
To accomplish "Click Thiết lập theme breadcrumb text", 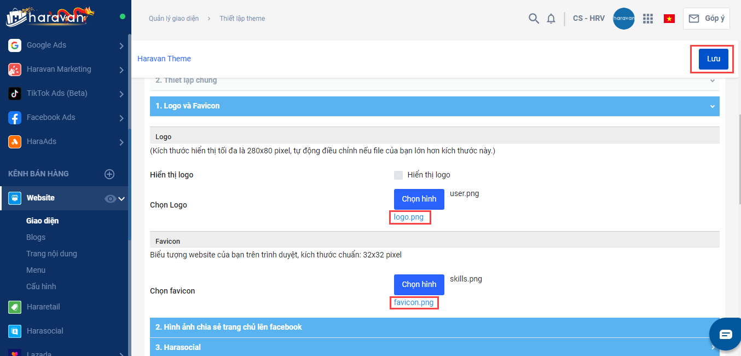I will coord(242,19).
